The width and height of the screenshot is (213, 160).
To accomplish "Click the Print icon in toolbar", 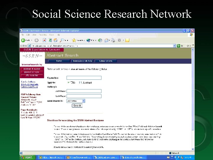I will 113,40.
